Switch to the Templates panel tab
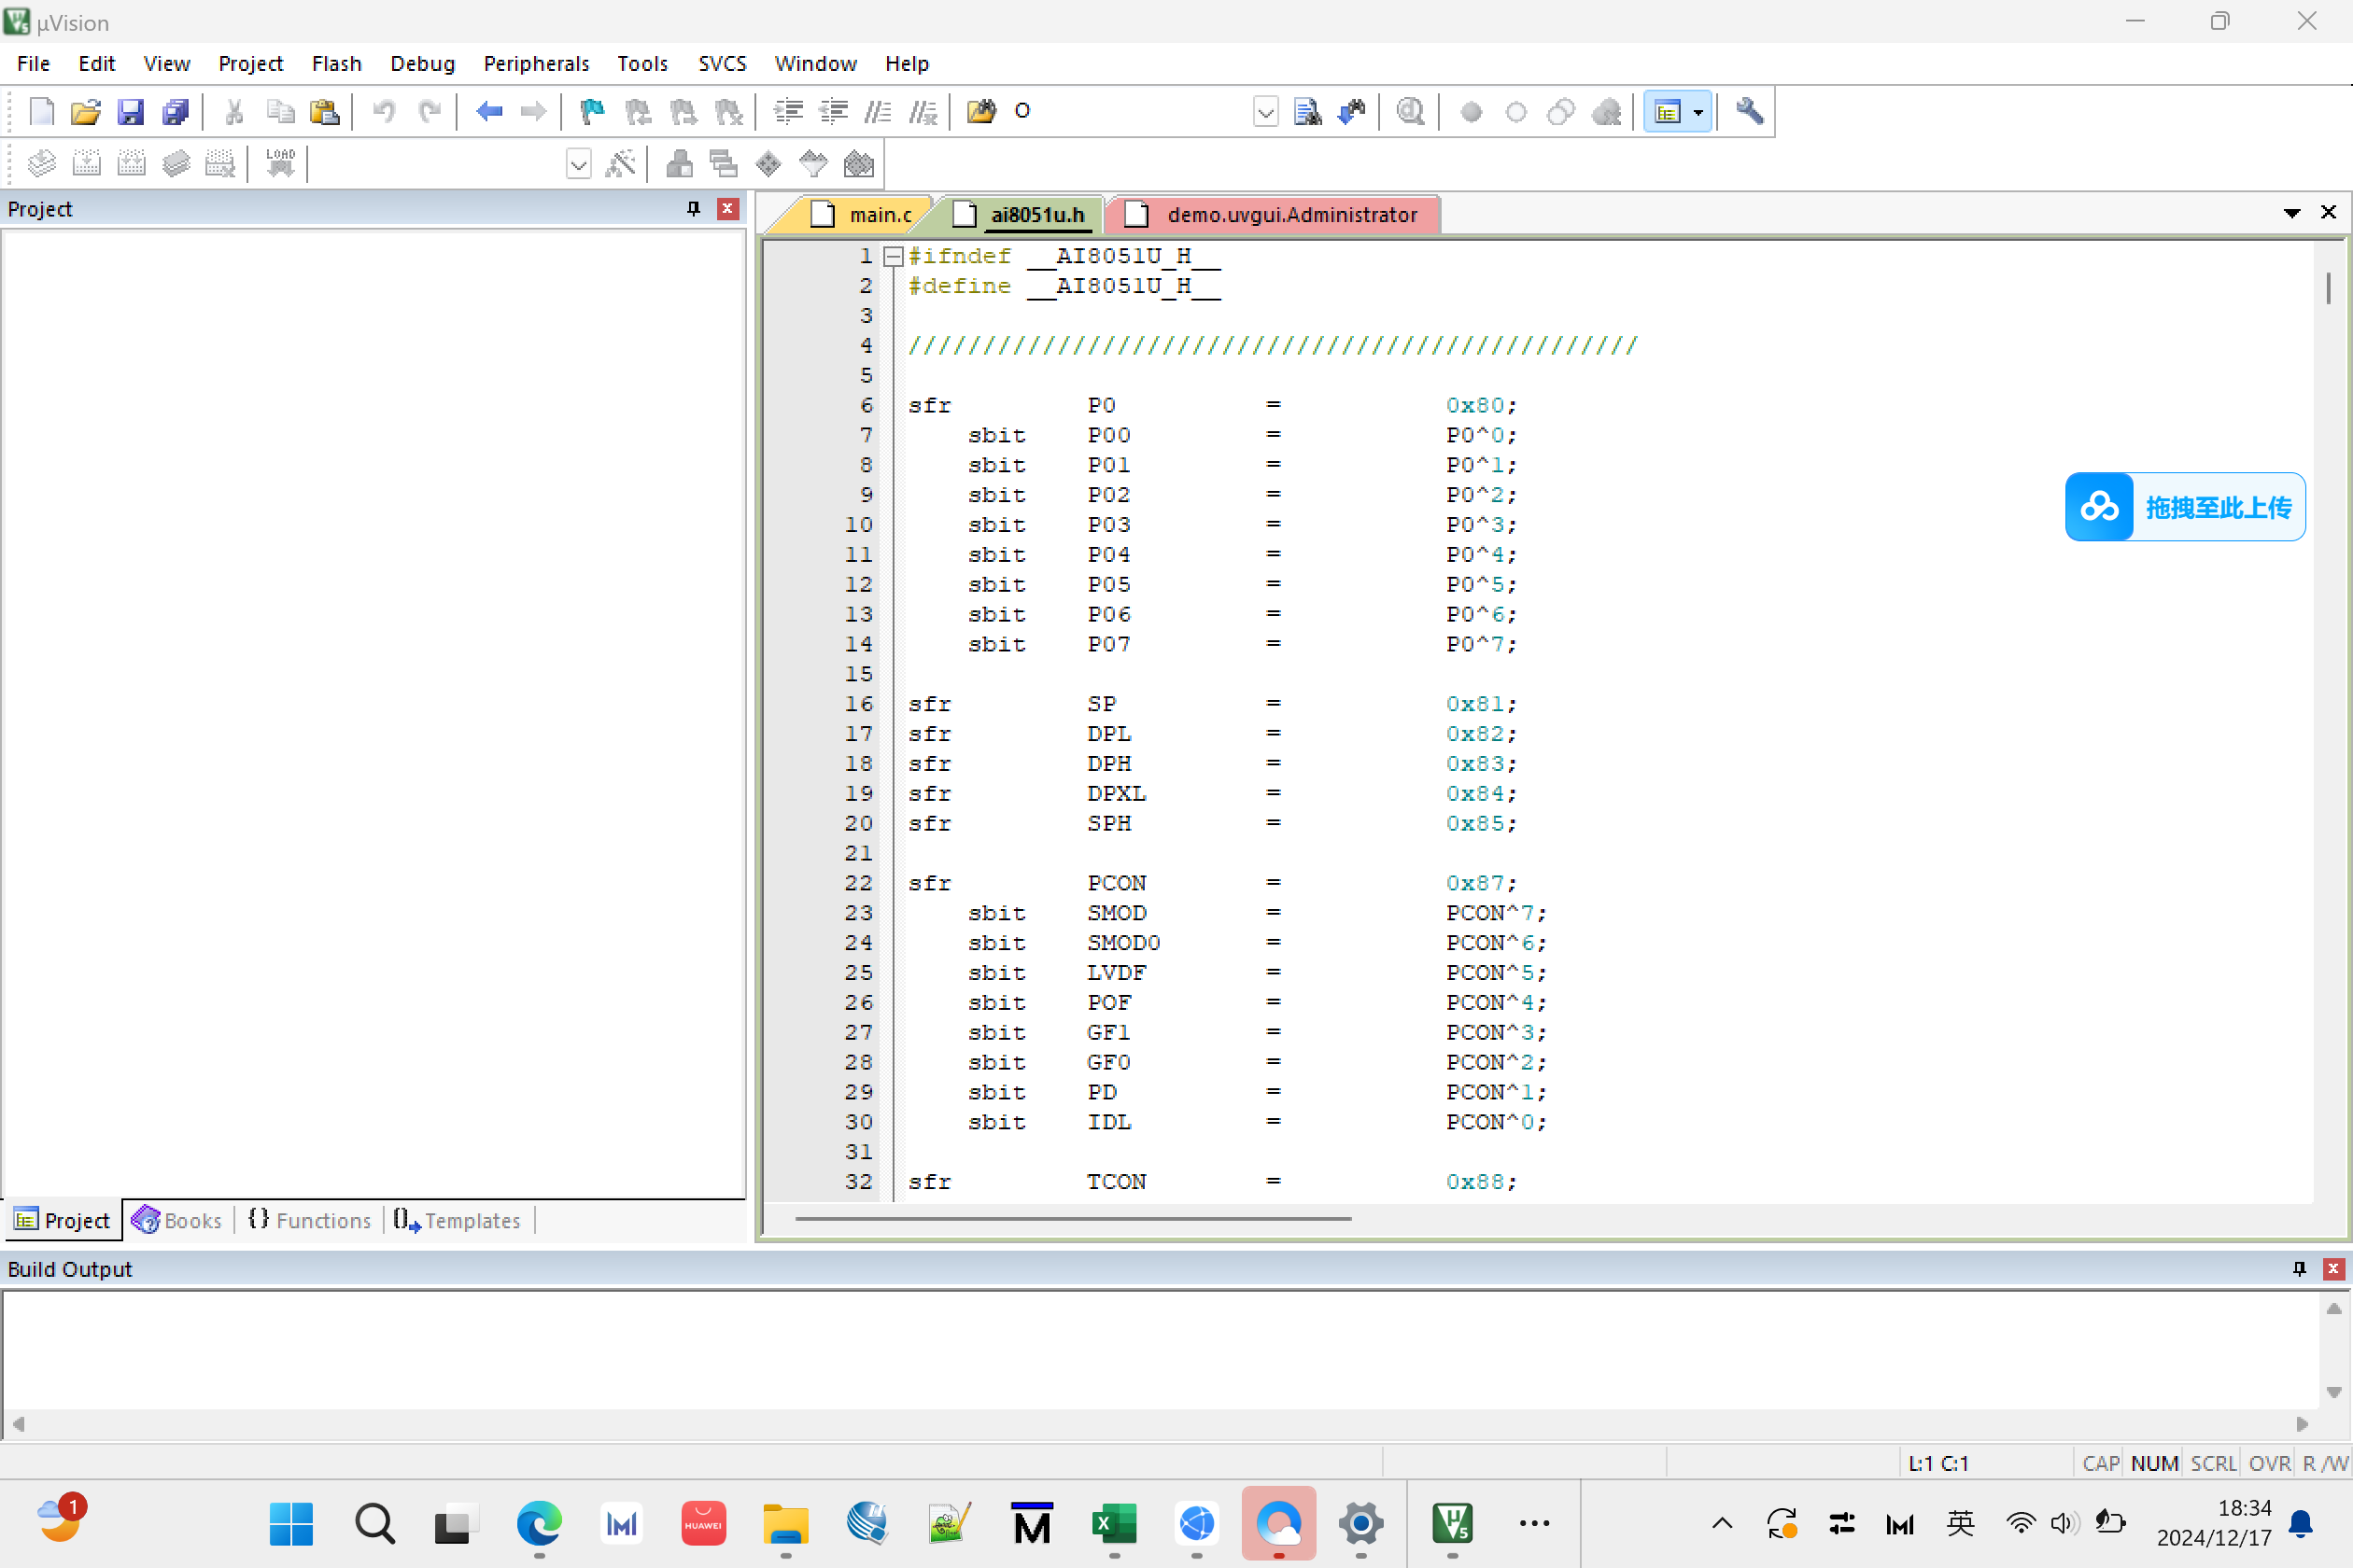The height and width of the screenshot is (1568, 2353). coord(458,1220)
